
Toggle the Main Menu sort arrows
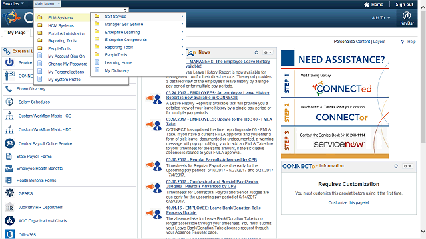125,10
